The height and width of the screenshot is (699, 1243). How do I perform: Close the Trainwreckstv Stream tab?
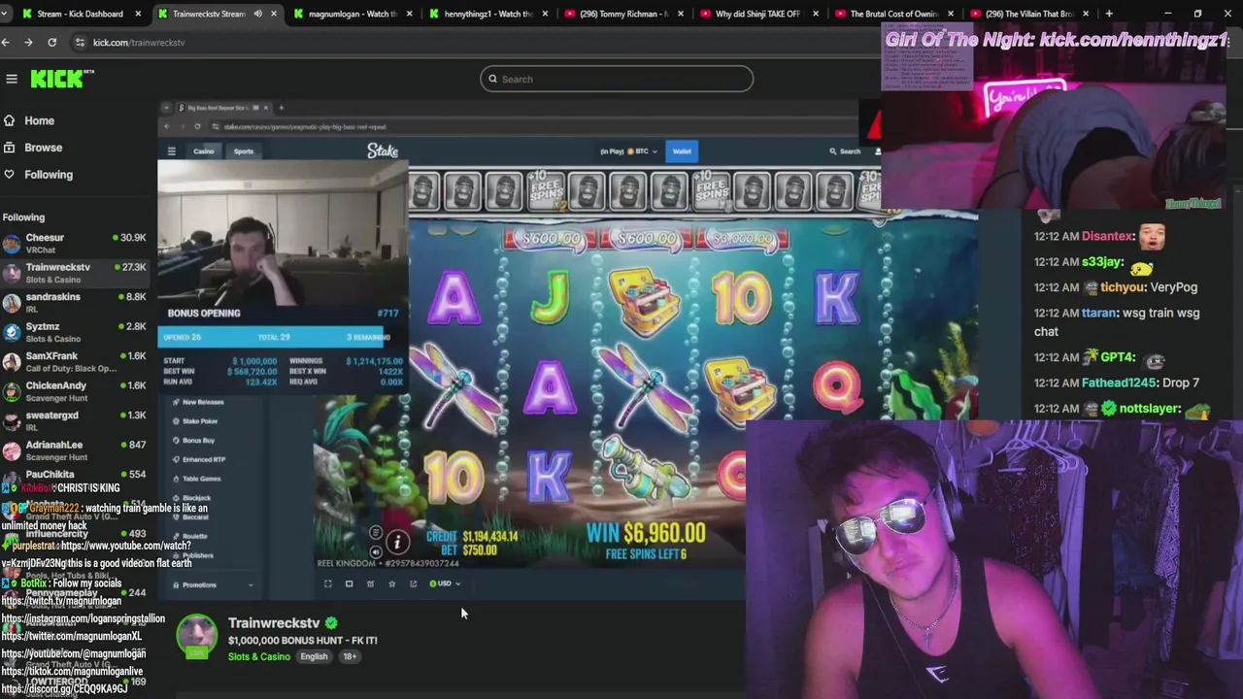pos(274,14)
